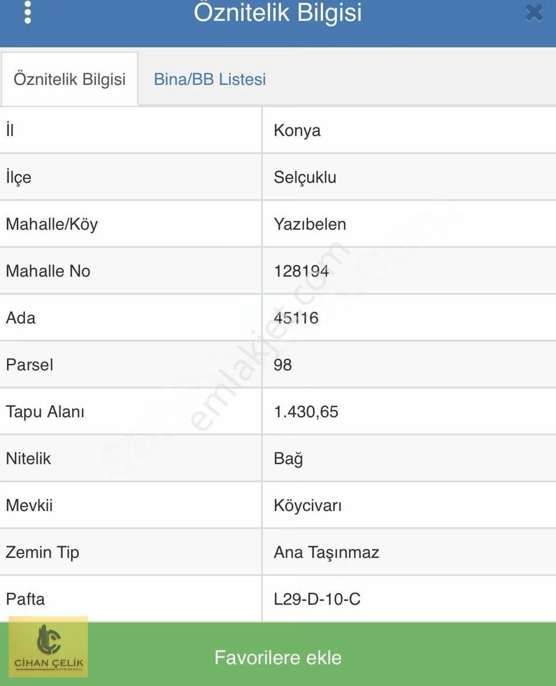Viewport: 556px width, 686px height.
Task: Select the İl row showing Konya
Action: click(297, 130)
